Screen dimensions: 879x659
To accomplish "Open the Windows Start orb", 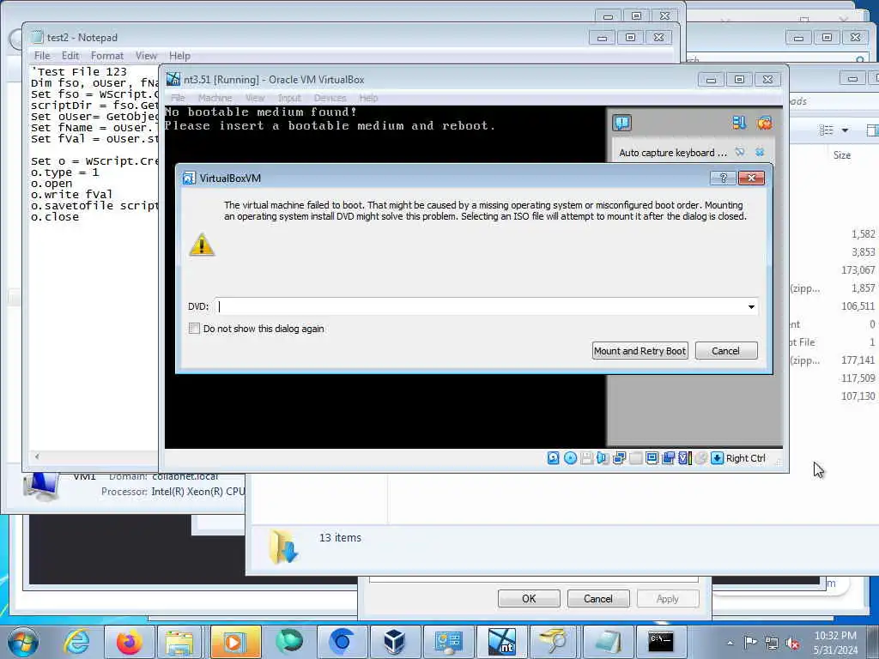I will 23,641.
